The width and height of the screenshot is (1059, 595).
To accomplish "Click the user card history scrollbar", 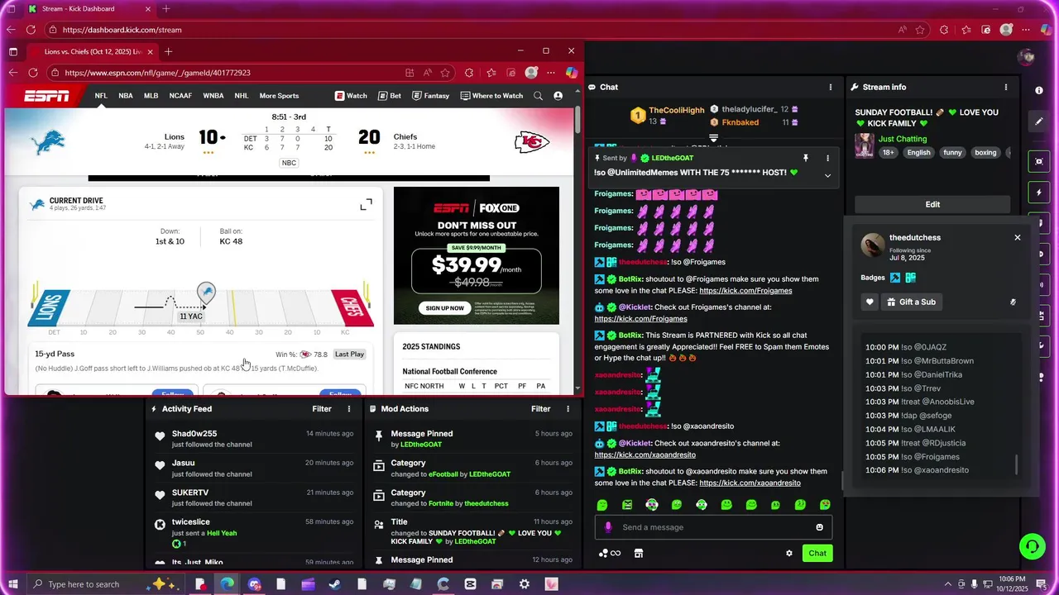I will [1017, 464].
